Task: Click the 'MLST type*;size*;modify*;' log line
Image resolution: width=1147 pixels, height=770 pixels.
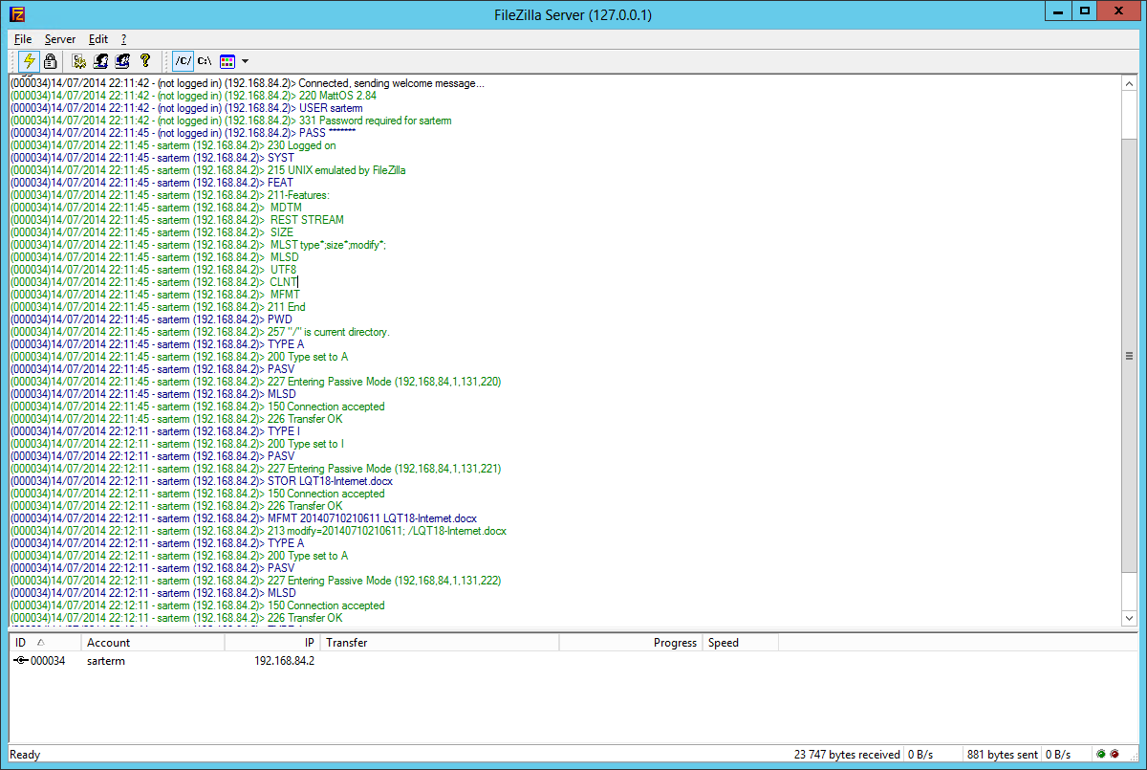Action: pos(199,245)
